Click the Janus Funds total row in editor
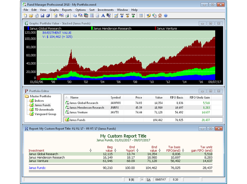This screenshot has height=184, width=247. click(x=143, y=120)
